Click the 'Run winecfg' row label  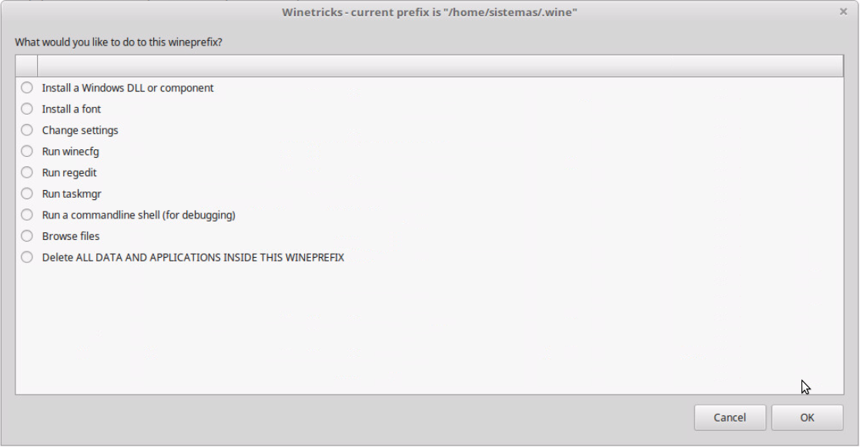coord(71,152)
